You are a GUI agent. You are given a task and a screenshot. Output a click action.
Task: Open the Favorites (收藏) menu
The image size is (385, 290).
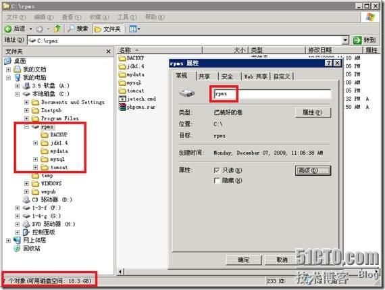pyautogui.click(x=99, y=17)
